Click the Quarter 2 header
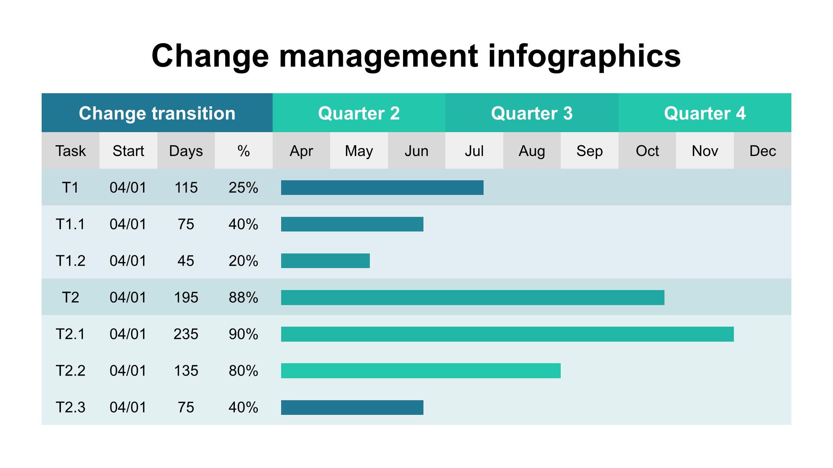Image resolution: width=833 pixels, height=468 pixels. pos(359,113)
